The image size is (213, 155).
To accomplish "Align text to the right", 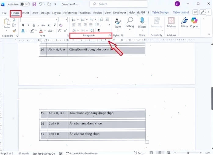I will [85, 25].
